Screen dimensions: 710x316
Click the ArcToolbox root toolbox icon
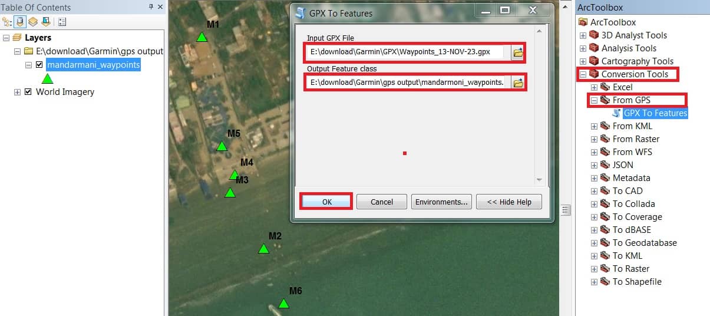click(x=584, y=22)
